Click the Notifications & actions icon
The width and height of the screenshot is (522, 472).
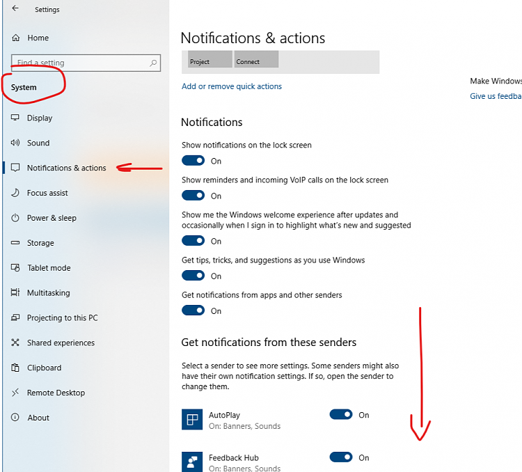[15, 168]
